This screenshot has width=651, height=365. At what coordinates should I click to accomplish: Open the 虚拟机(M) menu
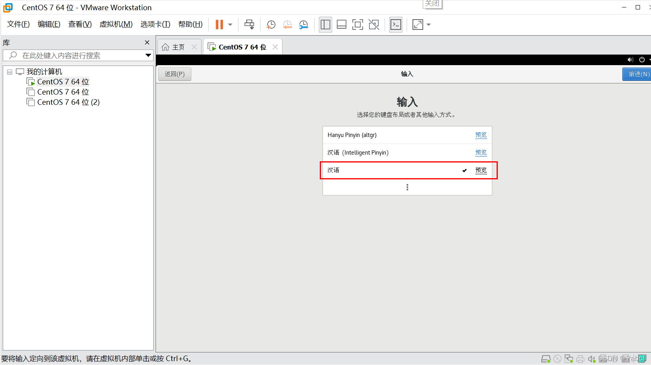[x=116, y=24]
